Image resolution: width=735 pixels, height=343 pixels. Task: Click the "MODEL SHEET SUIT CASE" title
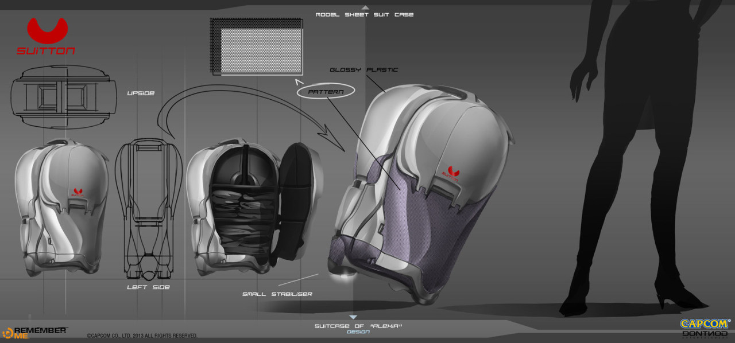coord(364,14)
